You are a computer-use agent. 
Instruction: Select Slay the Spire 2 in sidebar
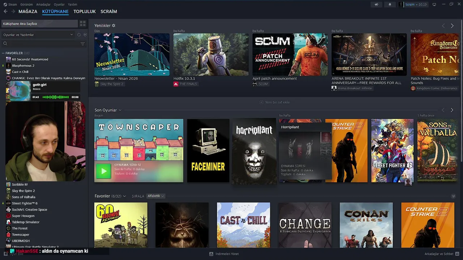coord(24,191)
